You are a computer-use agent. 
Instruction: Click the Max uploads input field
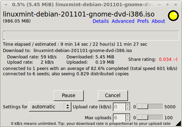coord(119,118)
